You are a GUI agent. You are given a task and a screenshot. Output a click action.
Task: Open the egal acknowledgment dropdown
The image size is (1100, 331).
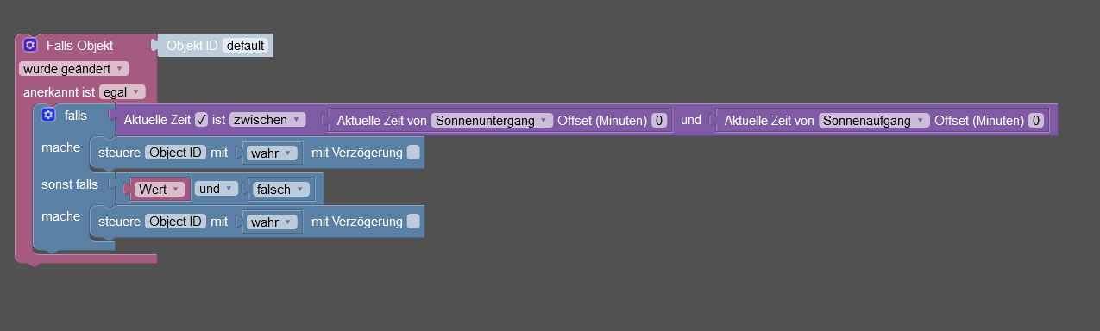pyautogui.click(x=122, y=91)
